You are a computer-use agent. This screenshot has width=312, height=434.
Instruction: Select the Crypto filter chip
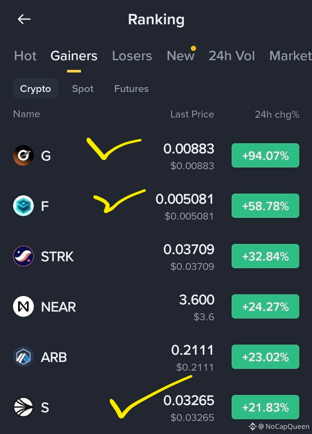coord(36,89)
